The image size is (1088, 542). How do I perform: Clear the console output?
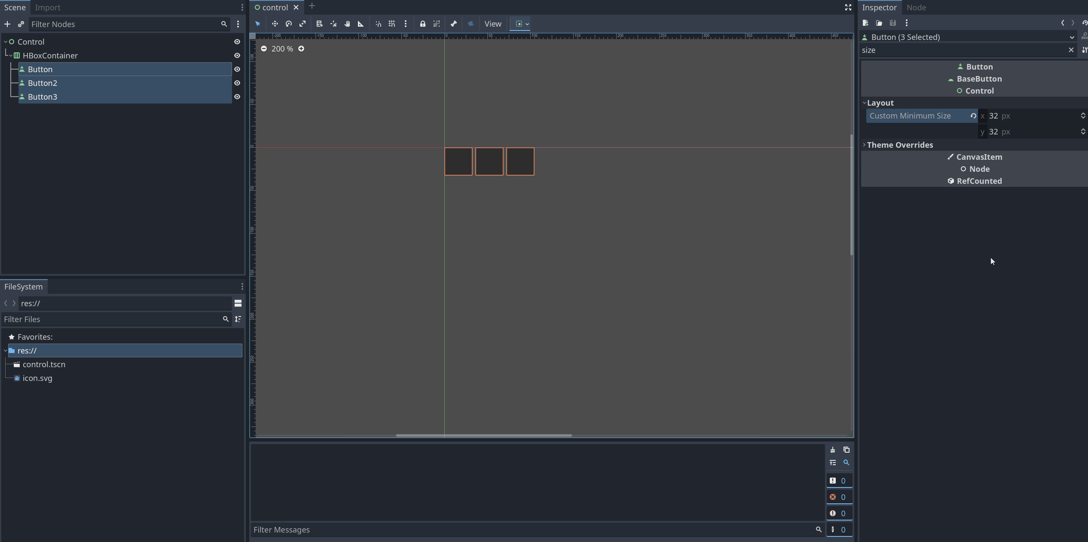coord(833,450)
